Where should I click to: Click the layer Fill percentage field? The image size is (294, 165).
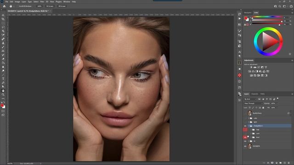273,108
